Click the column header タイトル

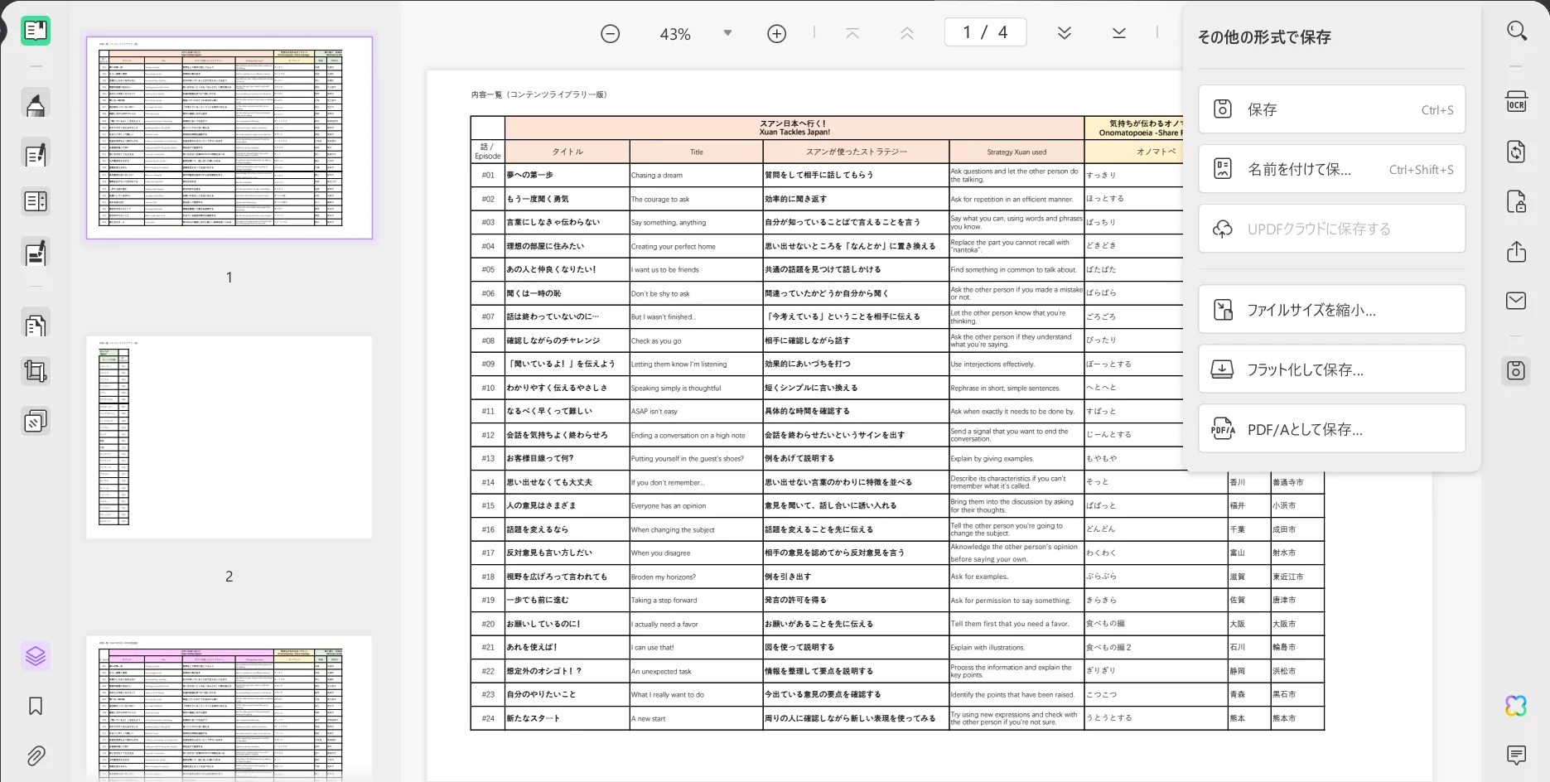[x=567, y=152]
